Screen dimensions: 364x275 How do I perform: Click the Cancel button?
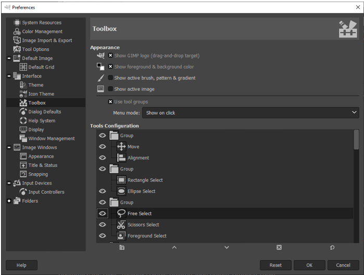(343, 265)
